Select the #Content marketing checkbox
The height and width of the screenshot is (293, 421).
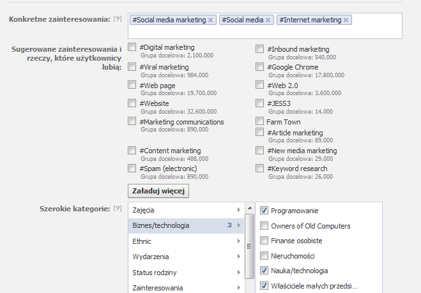click(132, 151)
